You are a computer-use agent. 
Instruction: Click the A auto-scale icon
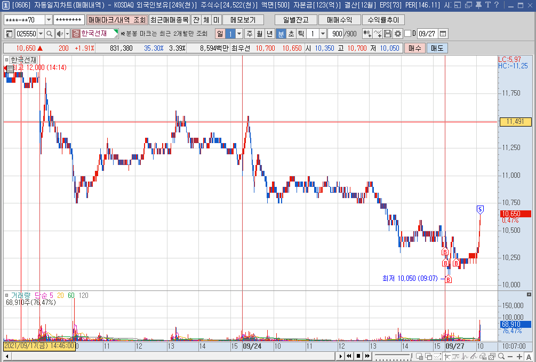coord(529,356)
